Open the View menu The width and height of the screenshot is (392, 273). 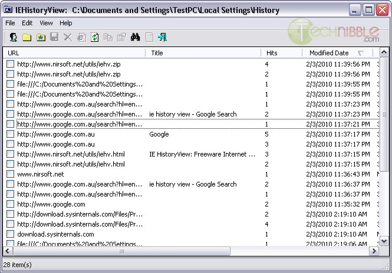click(46, 23)
